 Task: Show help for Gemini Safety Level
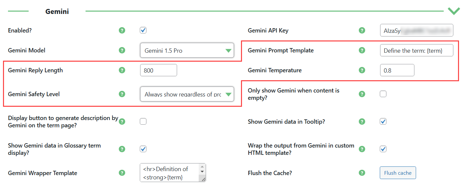click(x=122, y=94)
